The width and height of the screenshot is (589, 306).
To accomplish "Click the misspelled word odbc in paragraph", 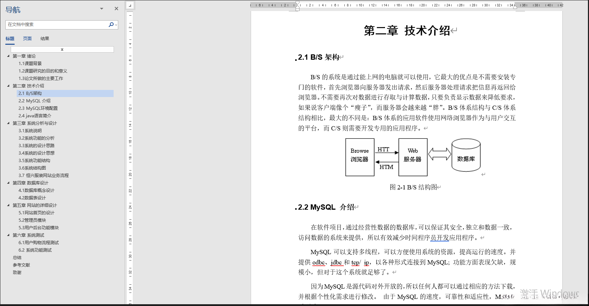I will tap(319, 262).
